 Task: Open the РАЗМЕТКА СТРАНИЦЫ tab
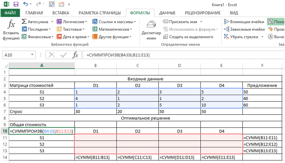point(100,13)
